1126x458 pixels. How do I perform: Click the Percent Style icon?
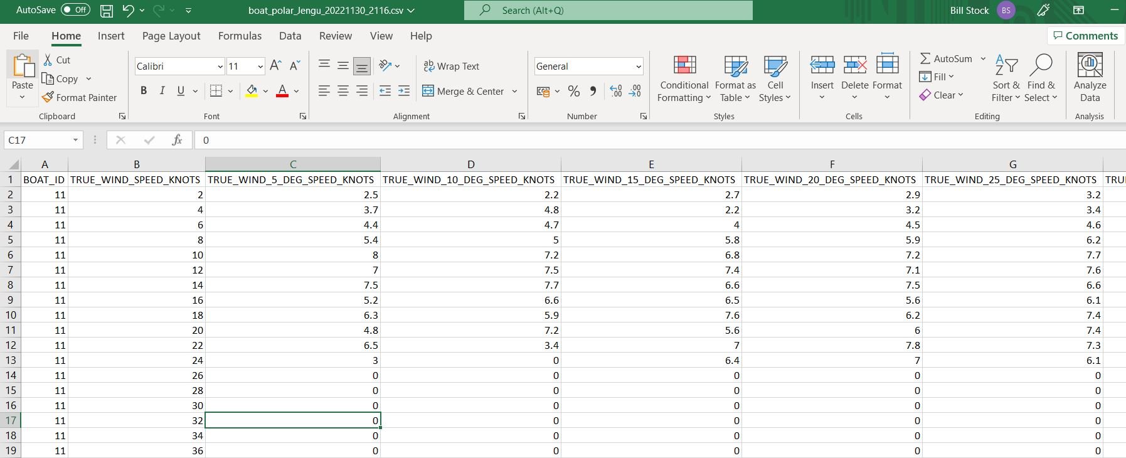(x=573, y=92)
